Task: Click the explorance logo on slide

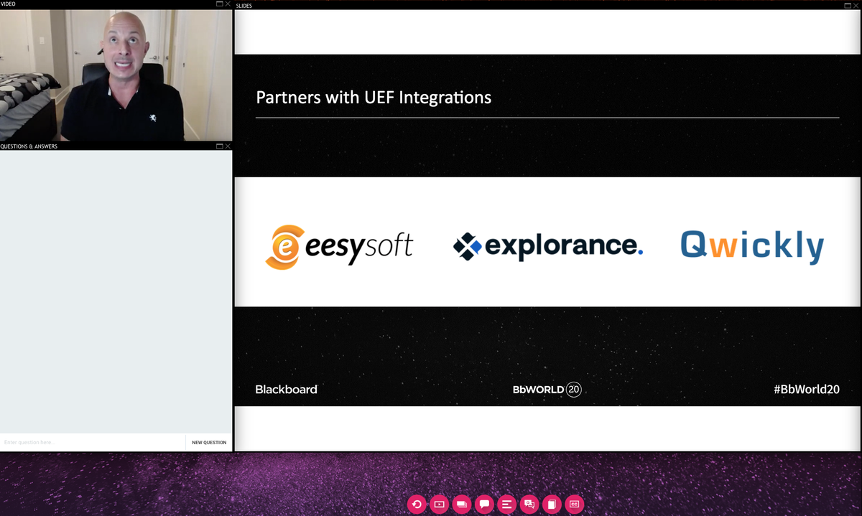Action: point(548,246)
